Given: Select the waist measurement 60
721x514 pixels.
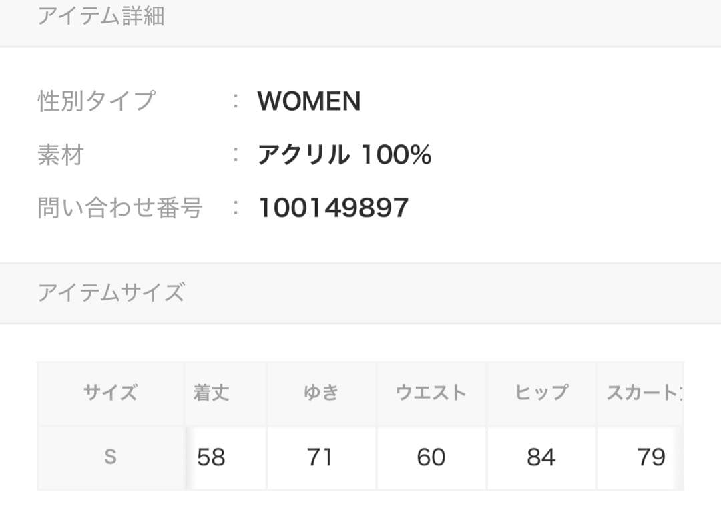Looking at the screenshot, I should tap(431, 457).
